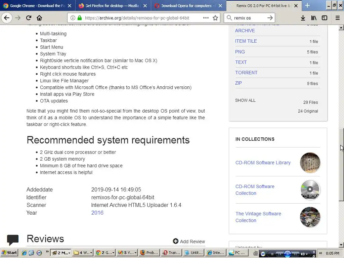This screenshot has height=258, width=344.
Task: Close the Google Chrome download tab
Action: click(70, 6)
